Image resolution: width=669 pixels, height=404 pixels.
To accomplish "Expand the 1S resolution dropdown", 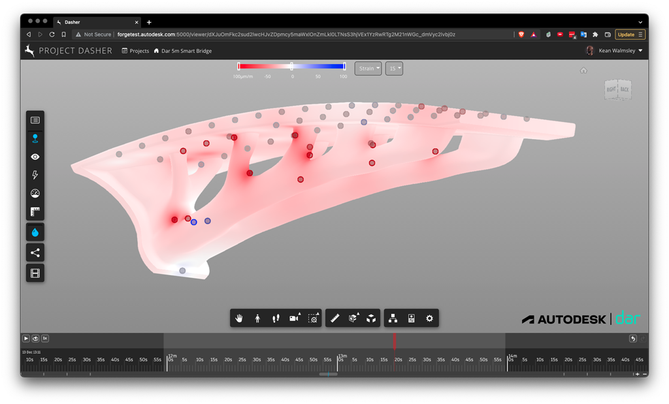I will pyautogui.click(x=394, y=68).
